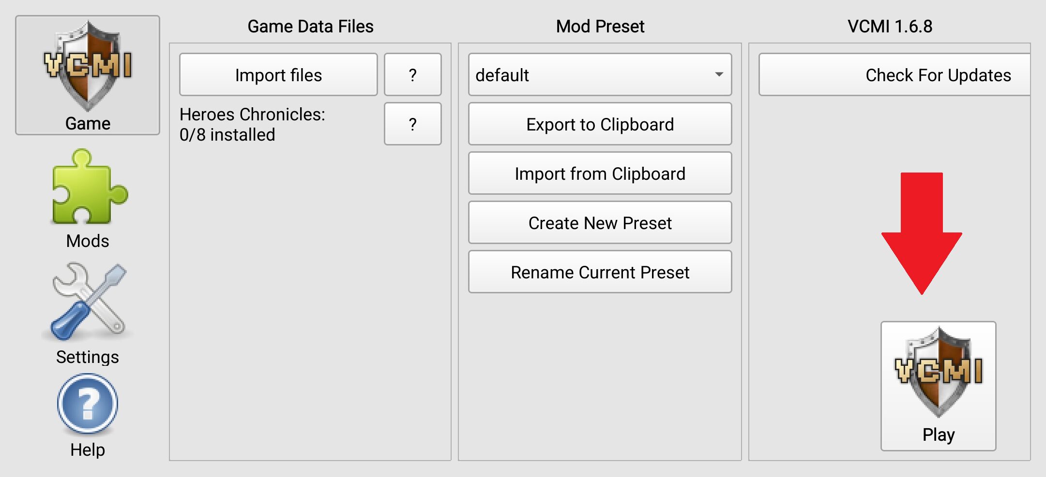
Task: Click the help button beside Heroes Chronicles
Action: coord(412,124)
